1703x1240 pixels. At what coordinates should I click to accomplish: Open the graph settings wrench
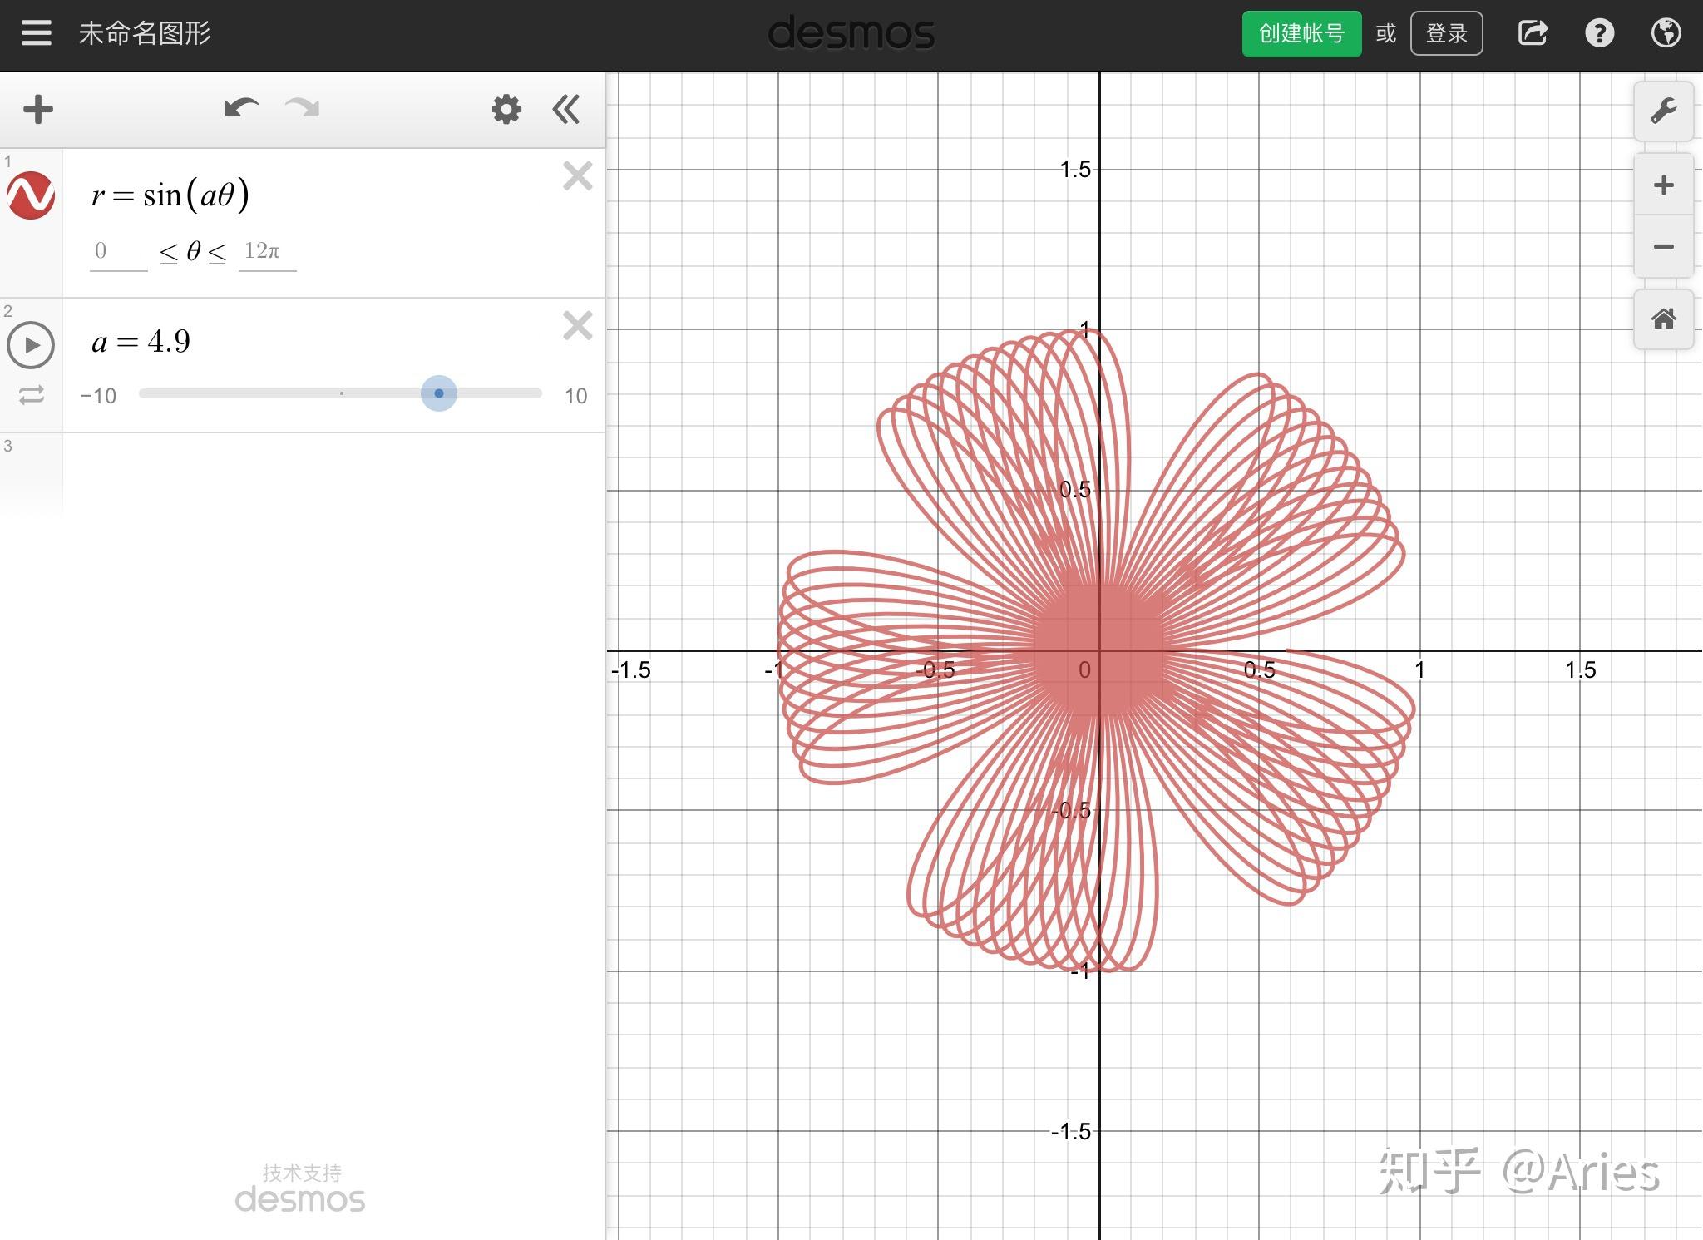pyautogui.click(x=1663, y=111)
